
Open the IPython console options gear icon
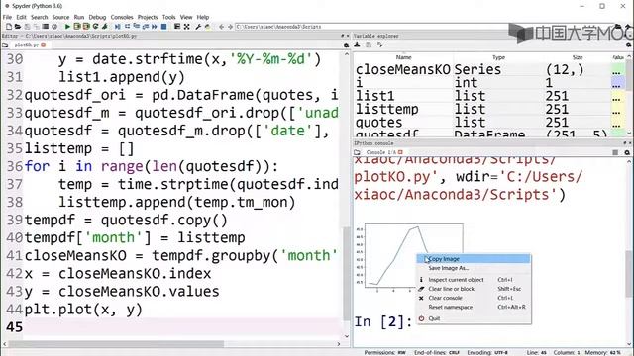click(x=627, y=152)
